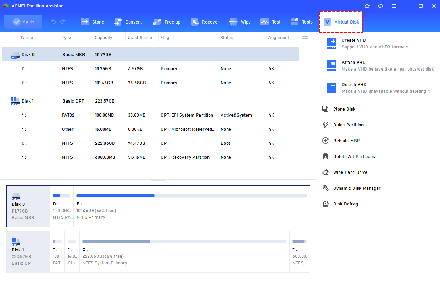Choose Attach VHD option
The image size is (440, 281).
pos(379,66)
